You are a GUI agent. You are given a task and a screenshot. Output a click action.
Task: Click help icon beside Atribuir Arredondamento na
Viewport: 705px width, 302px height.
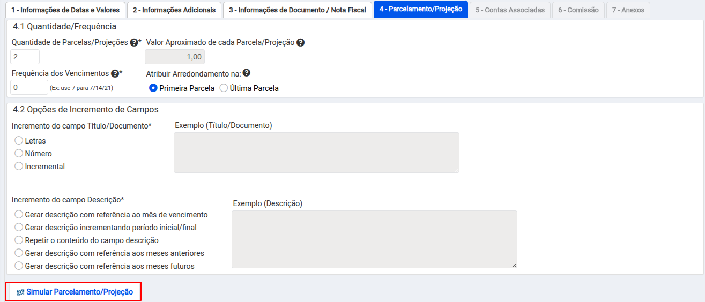click(247, 73)
